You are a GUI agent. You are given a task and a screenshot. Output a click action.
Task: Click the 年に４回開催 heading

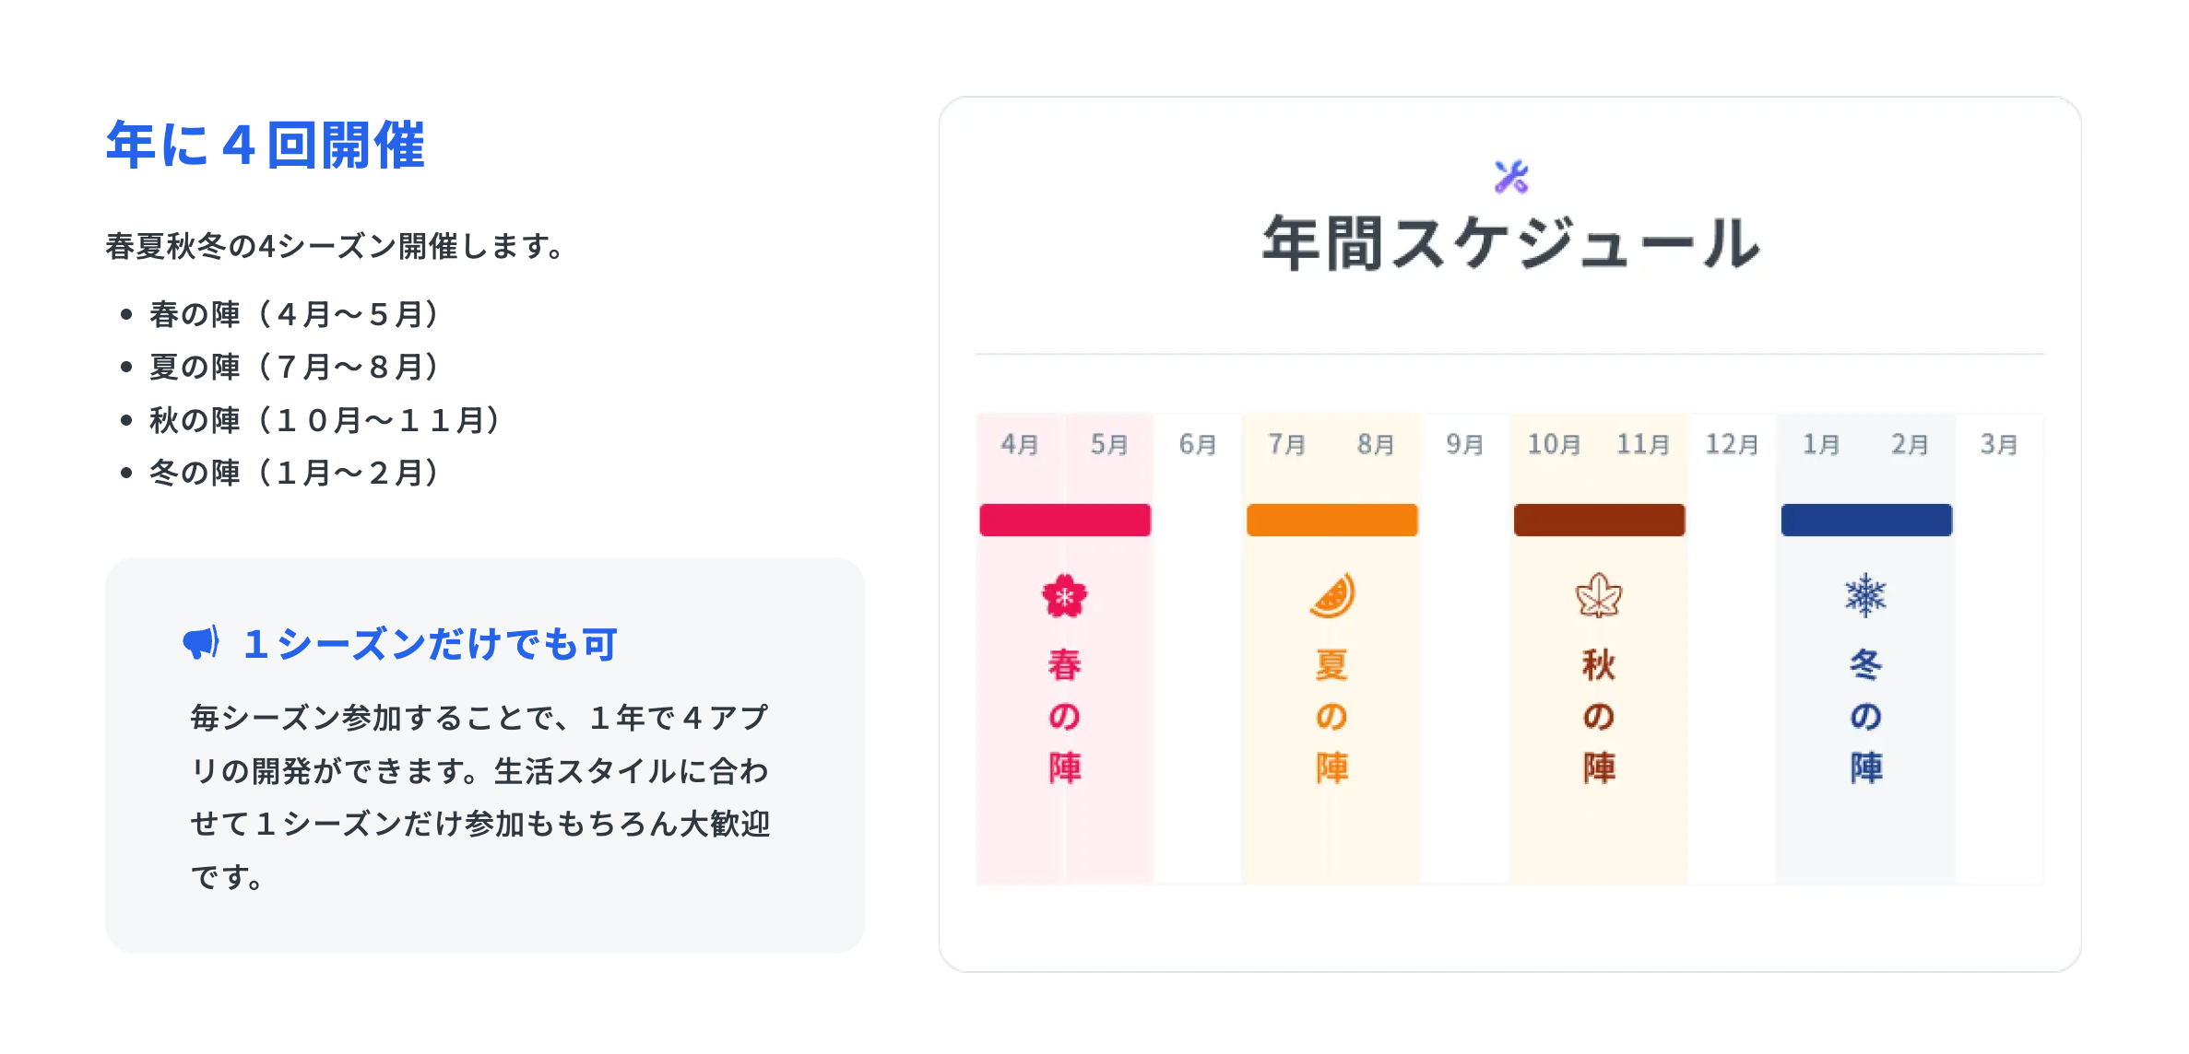click(x=266, y=146)
